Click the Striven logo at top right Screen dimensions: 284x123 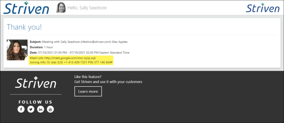tap(263, 8)
